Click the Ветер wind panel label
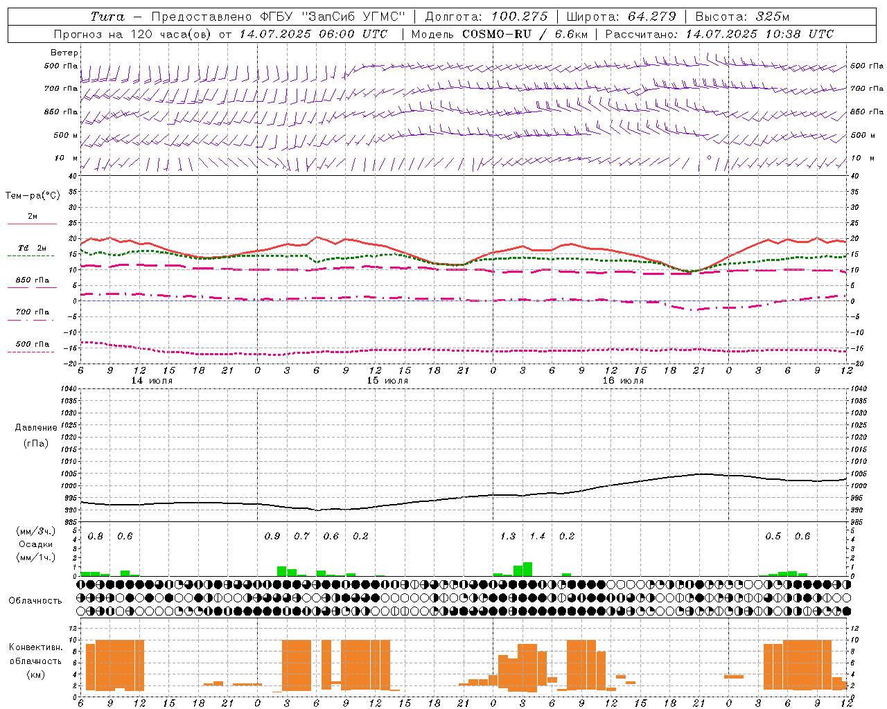Screen dimensions: 887x709 click(64, 53)
